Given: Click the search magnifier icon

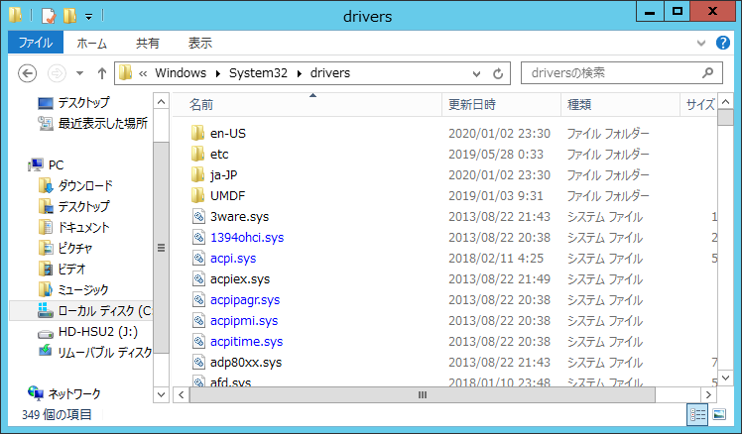Looking at the screenshot, I should [x=708, y=72].
